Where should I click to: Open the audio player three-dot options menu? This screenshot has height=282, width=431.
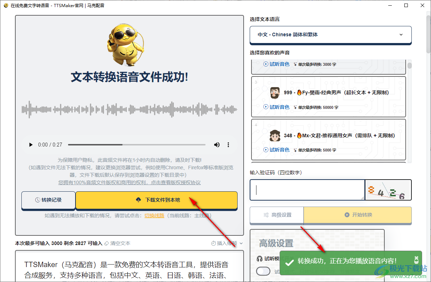point(228,144)
